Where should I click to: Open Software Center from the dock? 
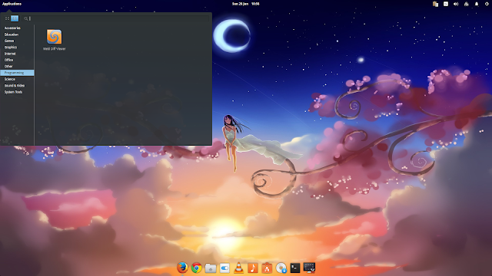(267, 268)
